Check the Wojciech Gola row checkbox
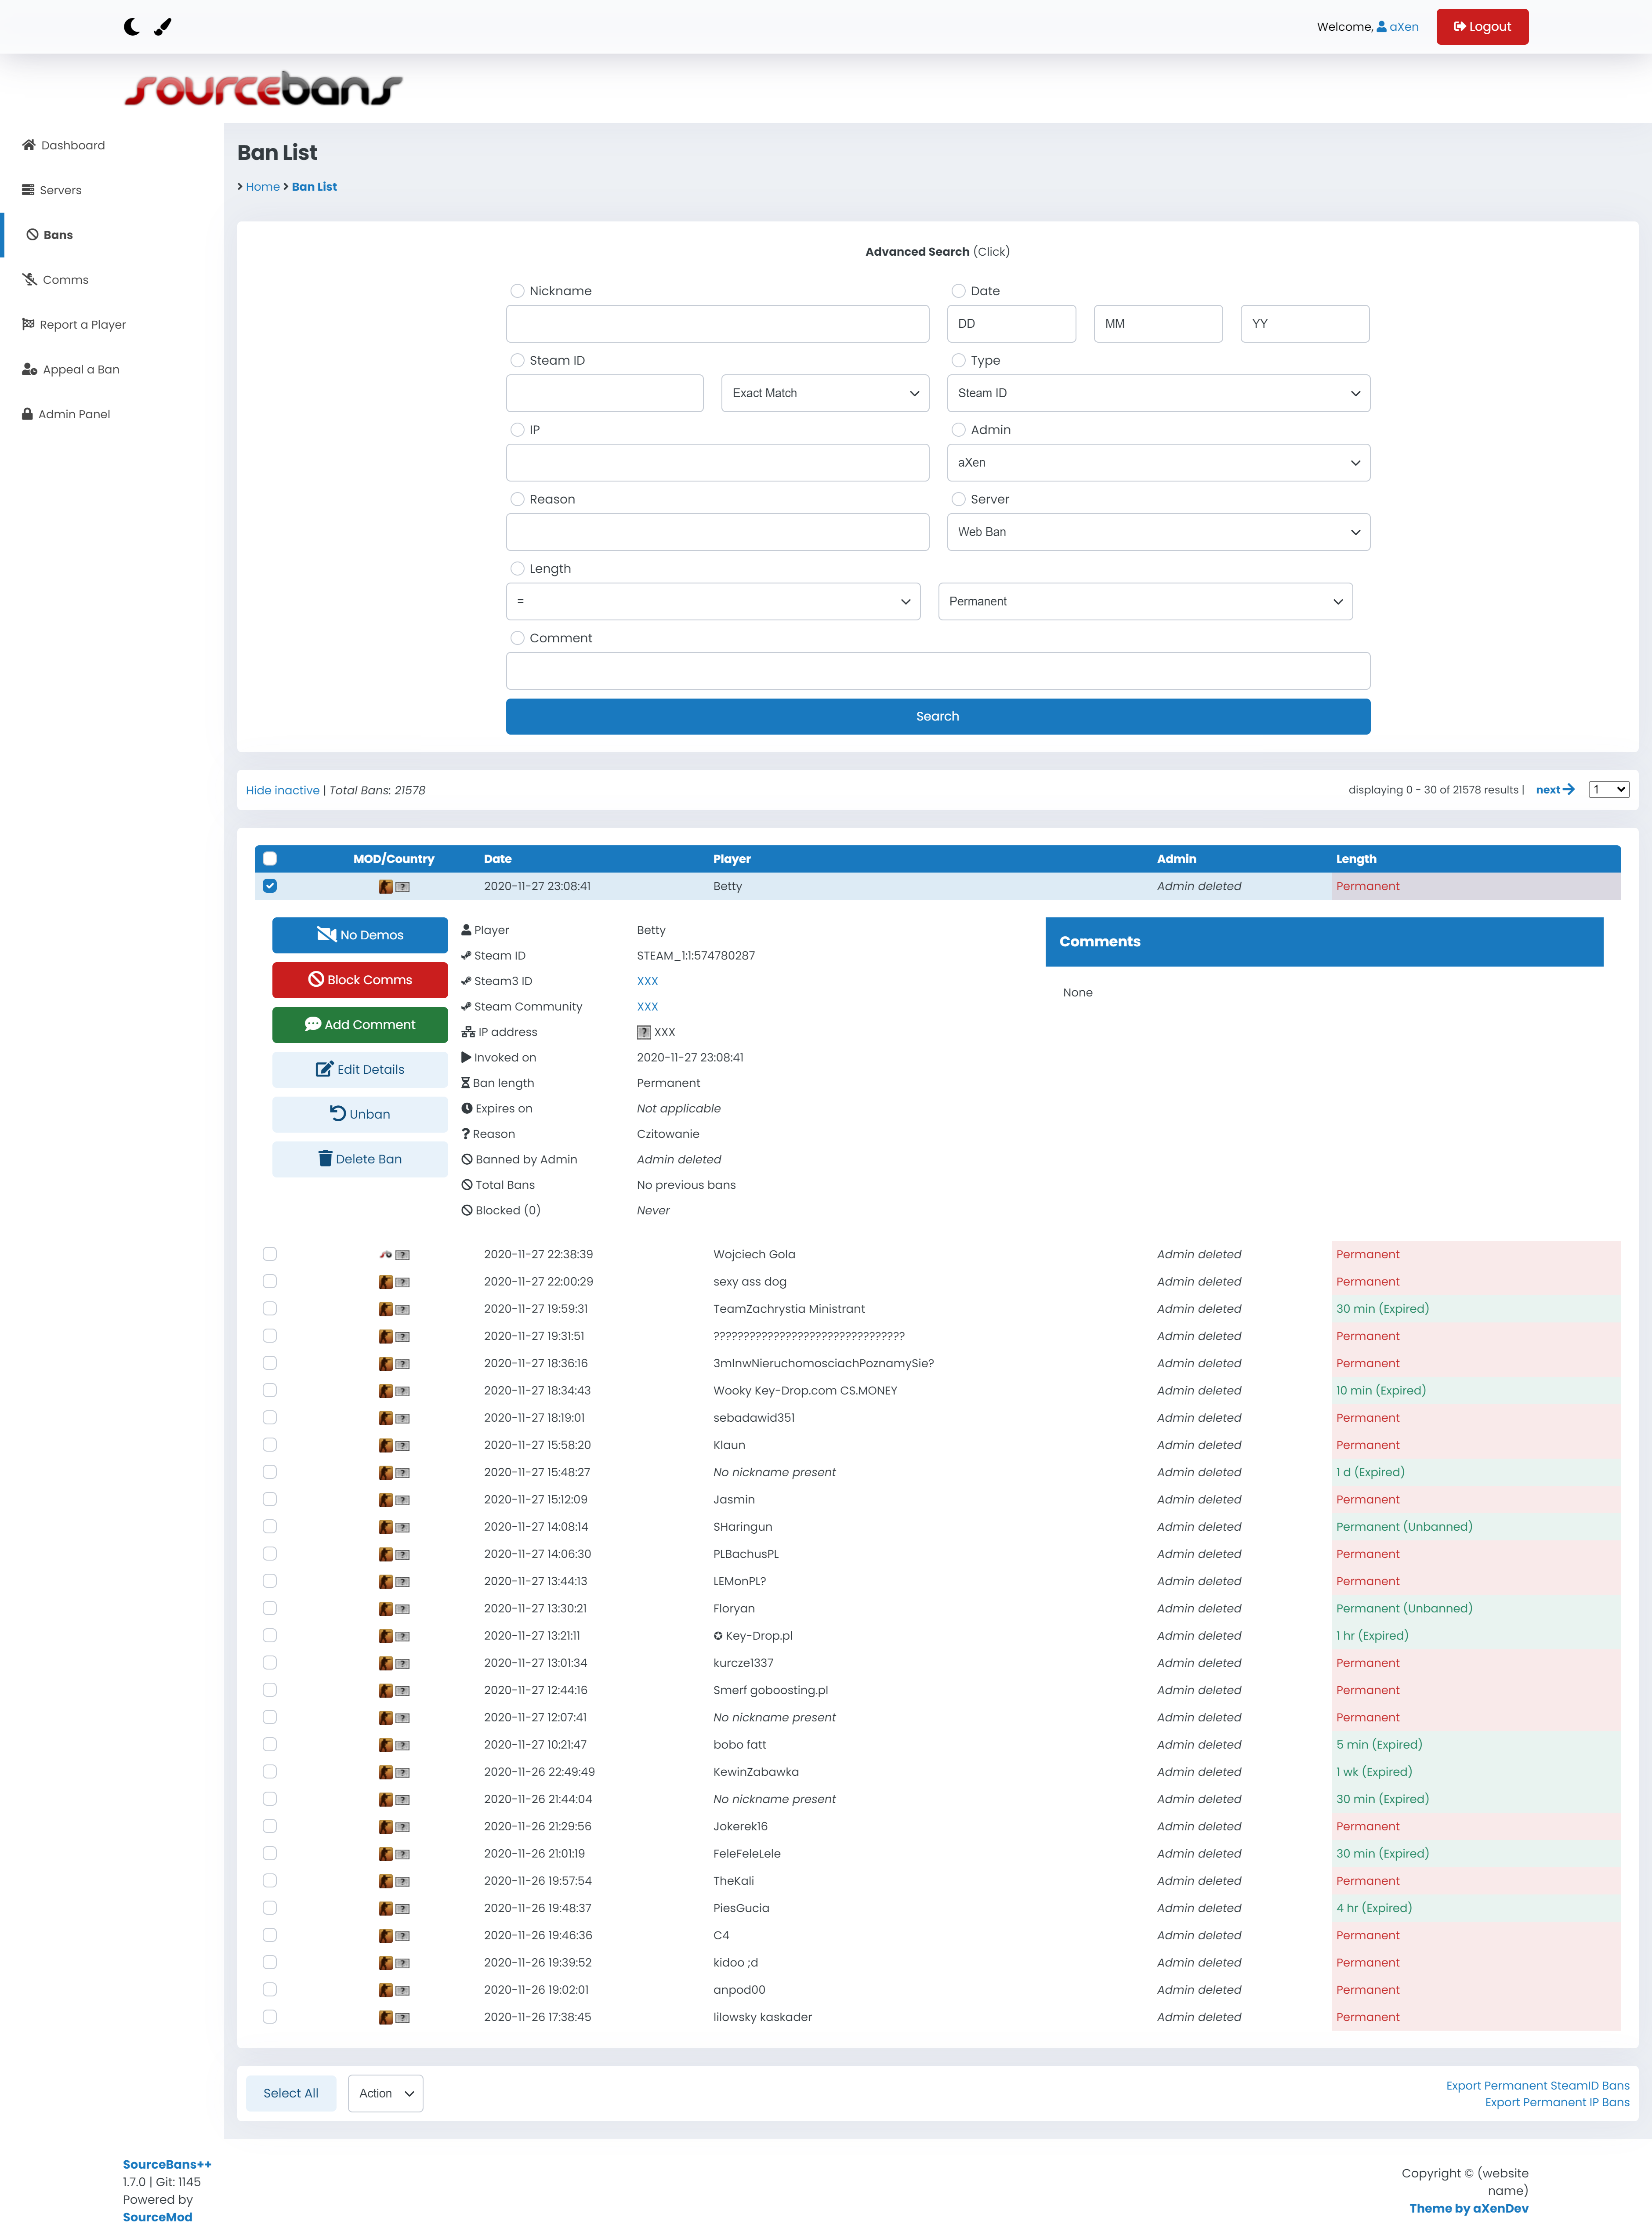The height and width of the screenshot is (2224, 1652). [x=270, y=1253]
